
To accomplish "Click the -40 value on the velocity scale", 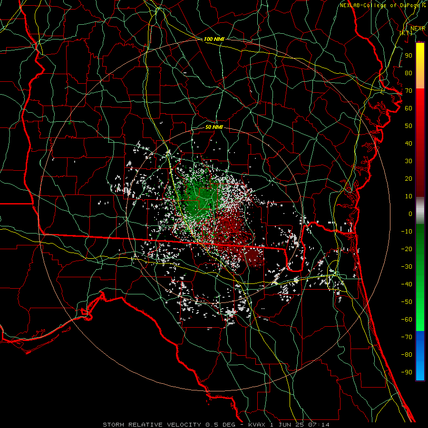I will tap(407, 284).
